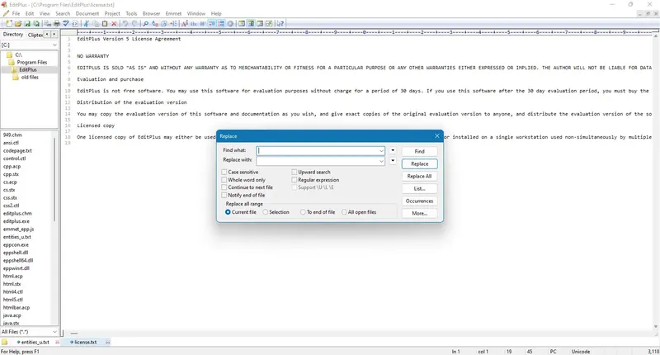The image size is (660, 355).
Task: Click the Set font toolbar icon
Action: click(x=184, y=24)
